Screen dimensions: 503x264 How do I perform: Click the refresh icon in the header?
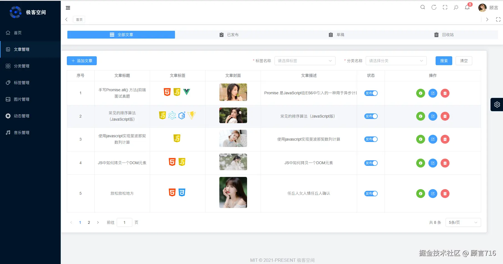[434, 7]
